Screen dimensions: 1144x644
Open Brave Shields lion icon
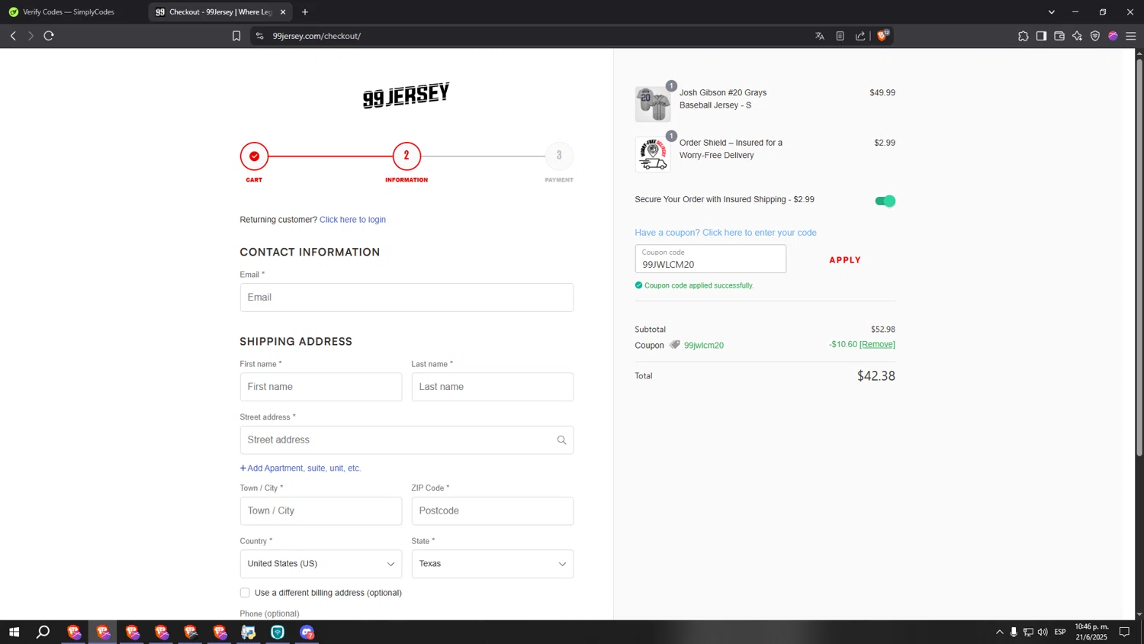[882, 35]
